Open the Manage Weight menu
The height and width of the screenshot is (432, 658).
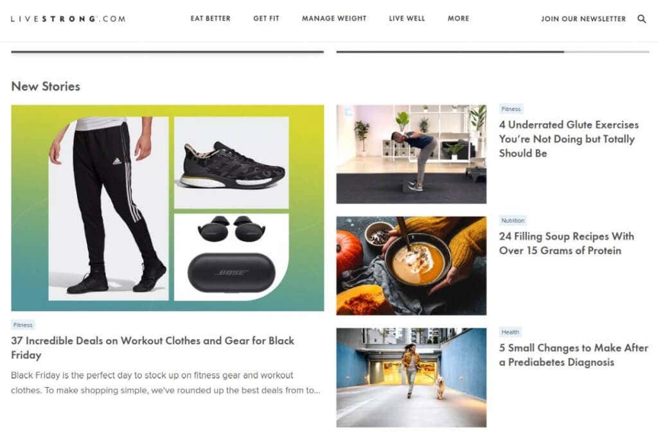[334, 19]
